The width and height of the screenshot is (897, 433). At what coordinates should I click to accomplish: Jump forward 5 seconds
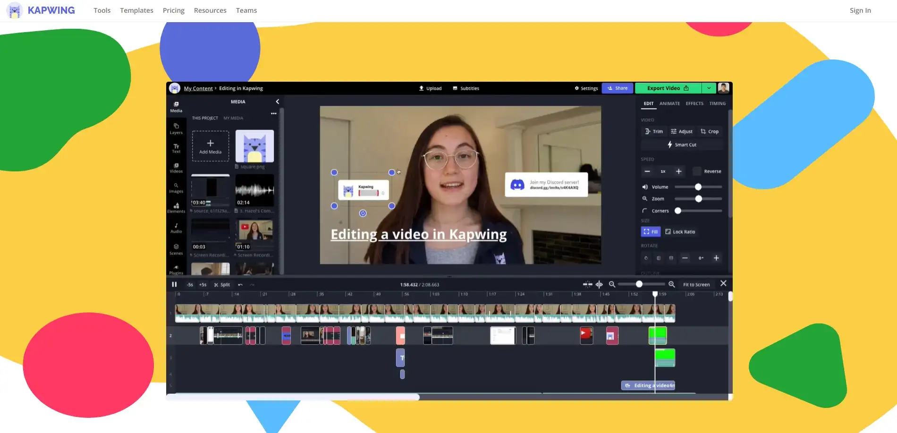203,285
